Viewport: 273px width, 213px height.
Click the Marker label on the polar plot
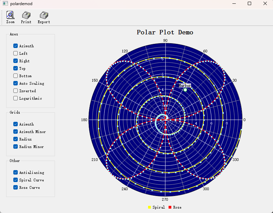pyautogui.click(x=185, y=85)
